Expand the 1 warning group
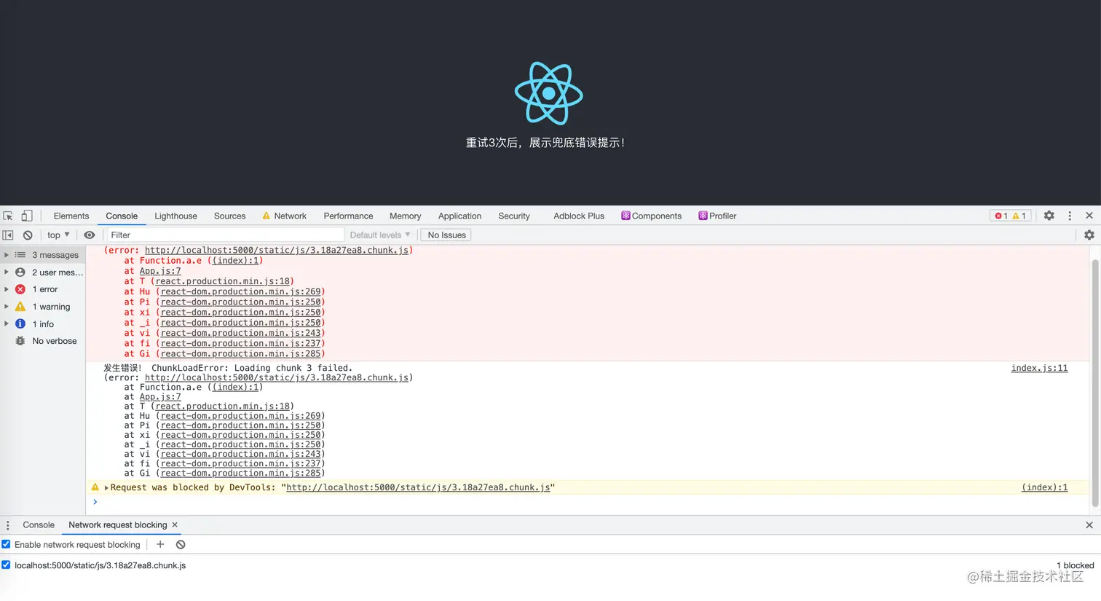The image size is (1101, 601). click(x=7, y=307)
